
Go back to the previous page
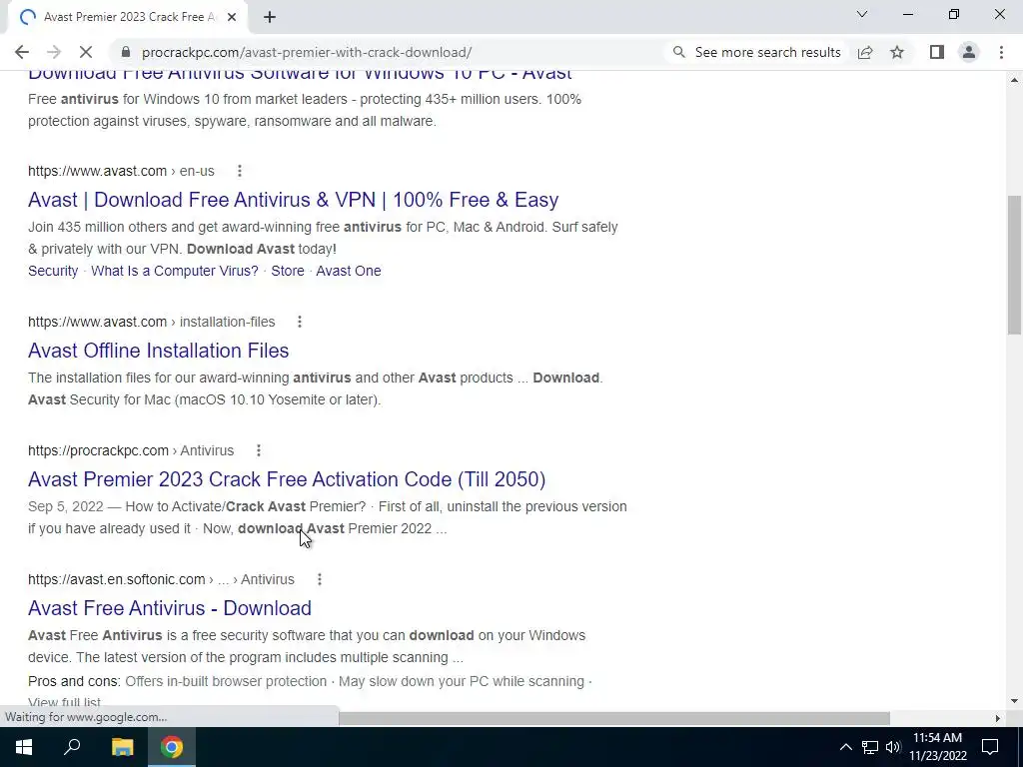coord(22,52)
